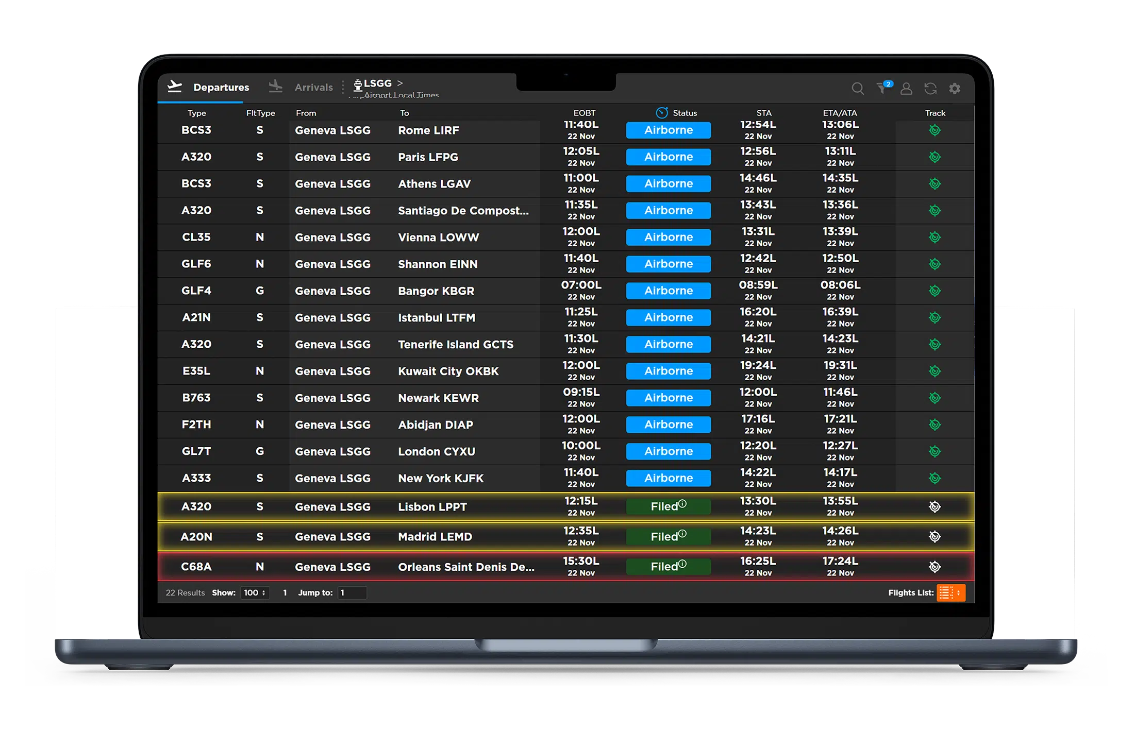Click the Filed status info for Lisbon LPPT
This screenshot has width=1134, height=746.
click(x=682, y=503)
